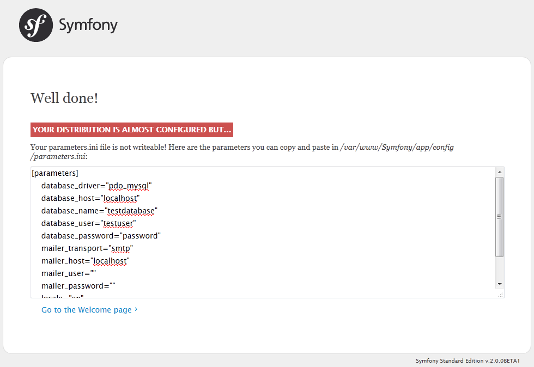Open the Go to the Welcome page link
The width and height of the screenshot is (534, 367).
tap(89, 310)
